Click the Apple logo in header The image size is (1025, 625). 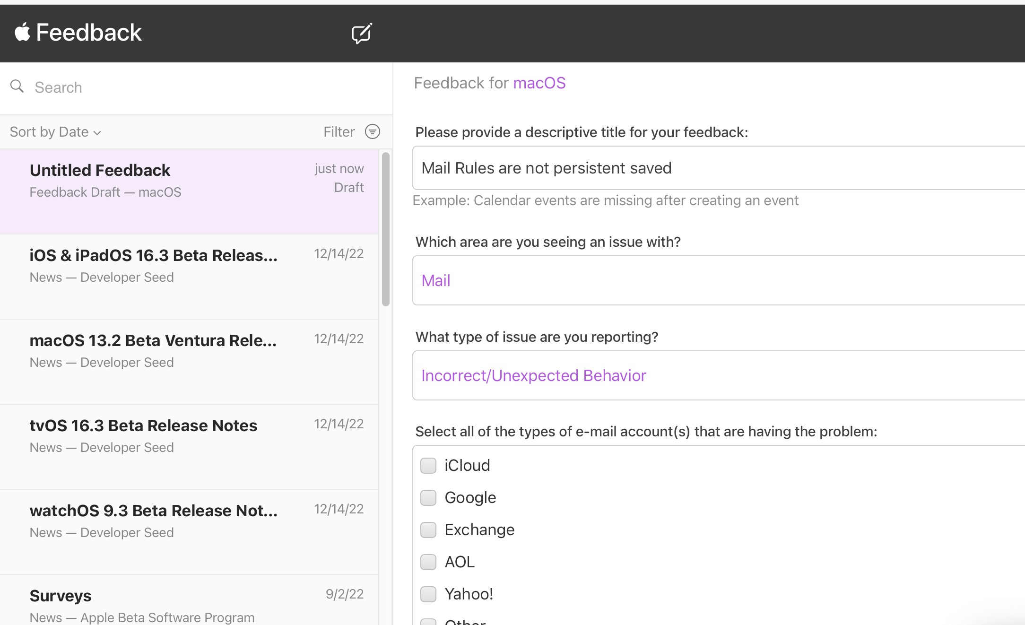tap(22, 32)
